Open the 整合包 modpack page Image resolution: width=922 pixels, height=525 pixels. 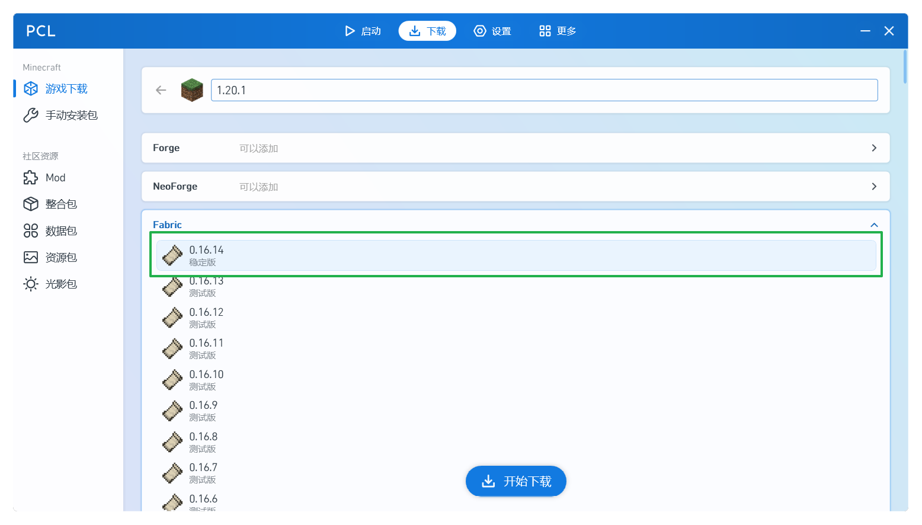(68, 204)
